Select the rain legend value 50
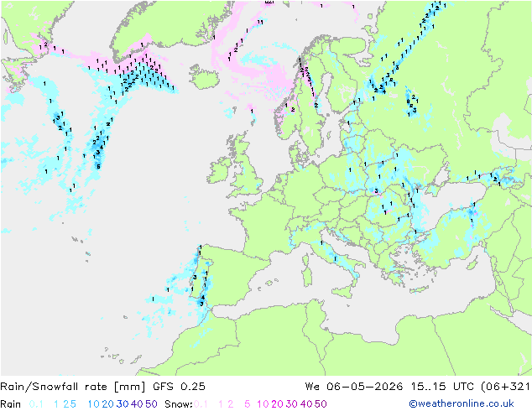Viewport: 532px width, 411px height. (151, 404)
